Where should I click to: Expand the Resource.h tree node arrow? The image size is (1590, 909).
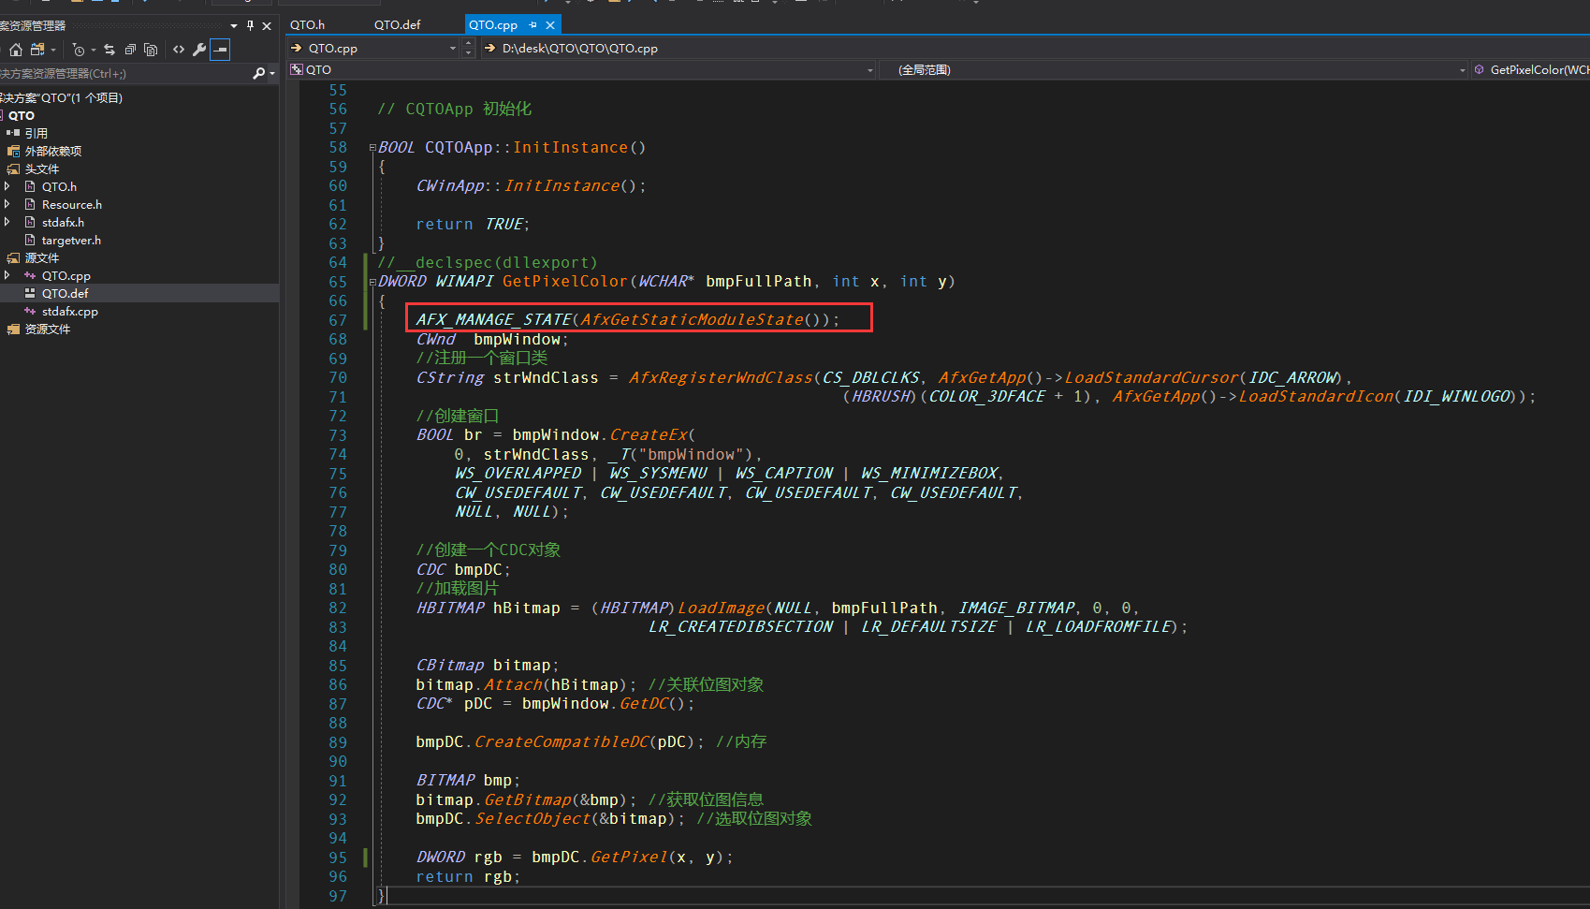tap(7, 204)
